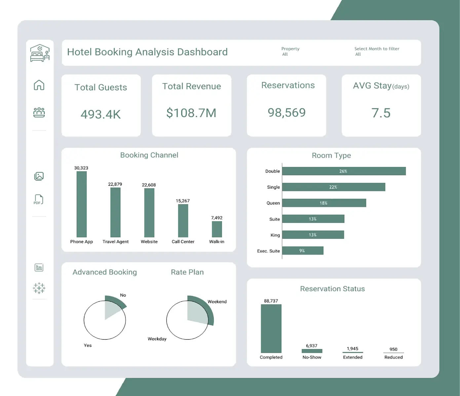This screenshot has width=460, height=396.
Task: Open the guests group icon page
Action: coord(39,112)
